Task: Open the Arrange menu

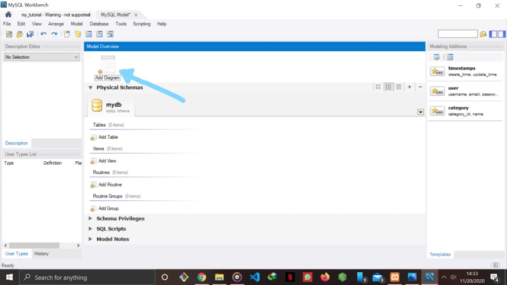Action: pos(56,24)
